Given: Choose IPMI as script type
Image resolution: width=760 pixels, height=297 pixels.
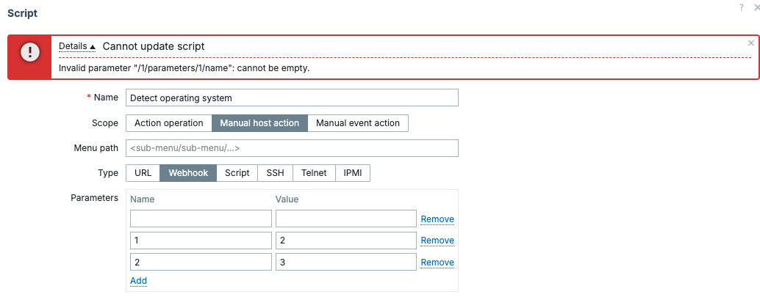Looking at the screenshot, I should 353,173.
